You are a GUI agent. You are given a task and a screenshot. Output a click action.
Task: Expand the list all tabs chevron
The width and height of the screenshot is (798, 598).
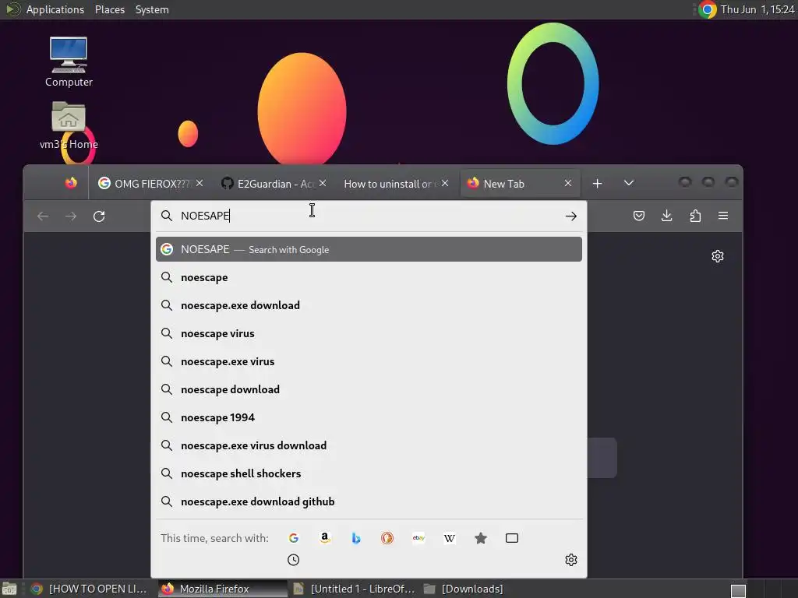(629, 183)
